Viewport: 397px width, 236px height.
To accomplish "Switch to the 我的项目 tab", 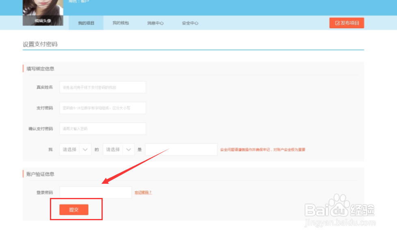I will [x=85, y=23].
